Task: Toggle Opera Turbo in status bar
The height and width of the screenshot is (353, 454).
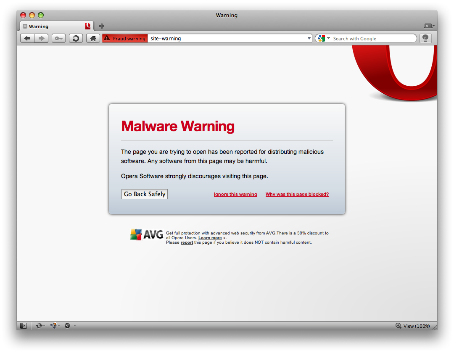Action: tap(67, 326)
